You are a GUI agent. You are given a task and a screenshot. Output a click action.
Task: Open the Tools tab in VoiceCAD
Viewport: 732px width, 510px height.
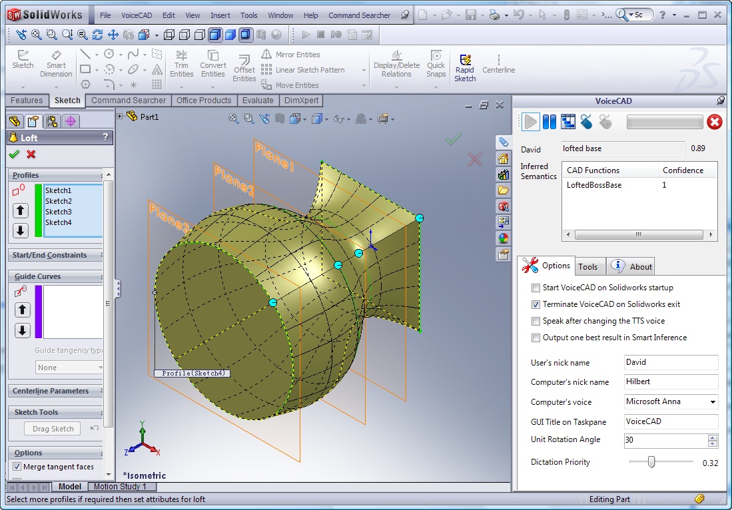[587, 267]
